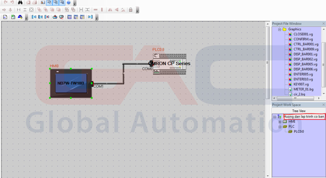Open the bottom toolbar's end options dropdown
326x178 pixels.
[x=96, y=18]
